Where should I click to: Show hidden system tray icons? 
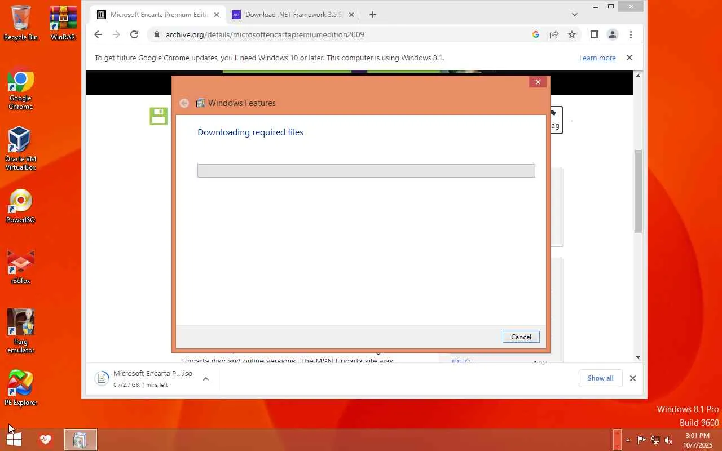point(628,440)
